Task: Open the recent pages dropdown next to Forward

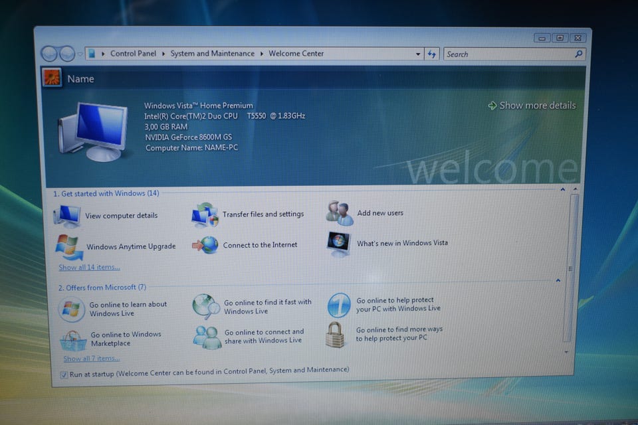Action: (x=80, y=54)
